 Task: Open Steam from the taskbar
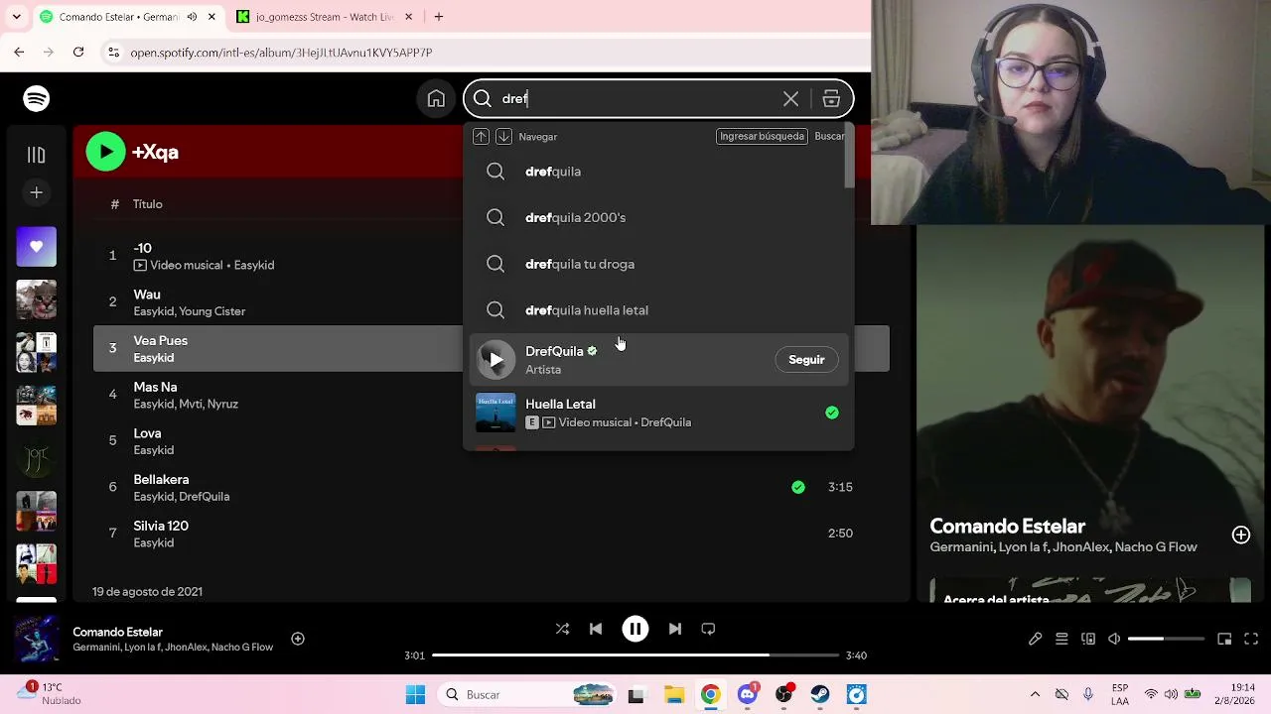820,695
